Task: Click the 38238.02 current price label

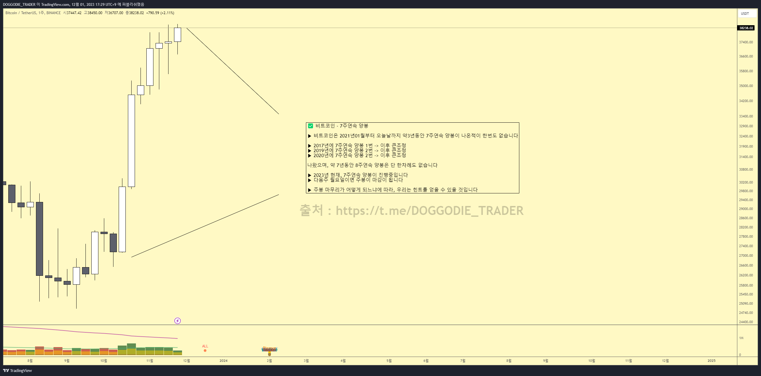Action: (x=746, y=28)
